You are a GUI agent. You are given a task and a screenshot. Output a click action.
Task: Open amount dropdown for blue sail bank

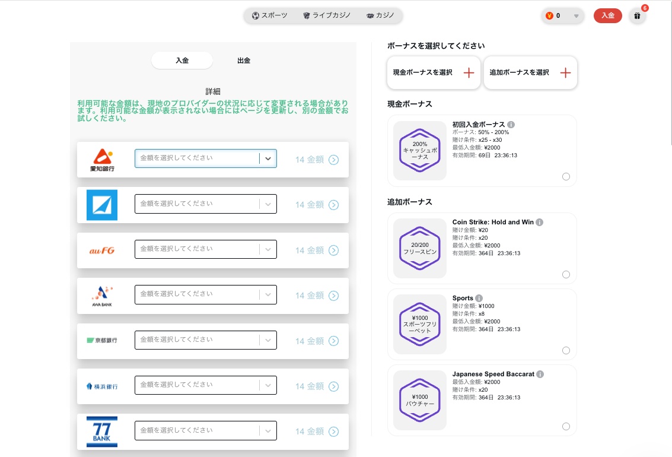206,204
